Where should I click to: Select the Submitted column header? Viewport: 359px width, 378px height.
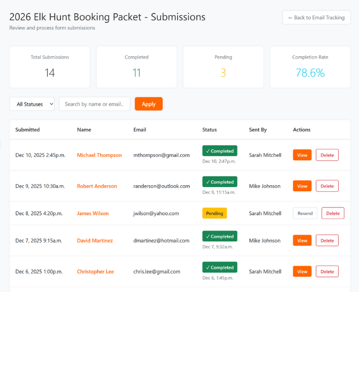(x=27, y=129)
